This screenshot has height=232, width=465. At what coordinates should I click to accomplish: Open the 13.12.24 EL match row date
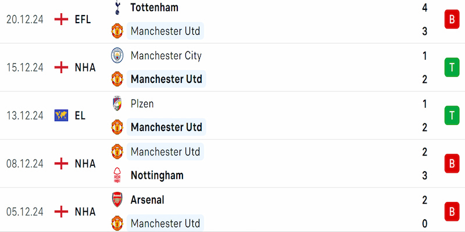(25, 115)
